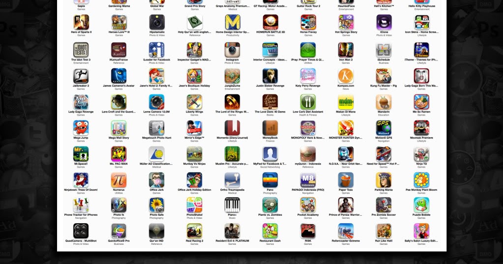Click the Rollercoaster Extreme icon
Viewport: 503px width, 264px height.
tap(346, 231)
